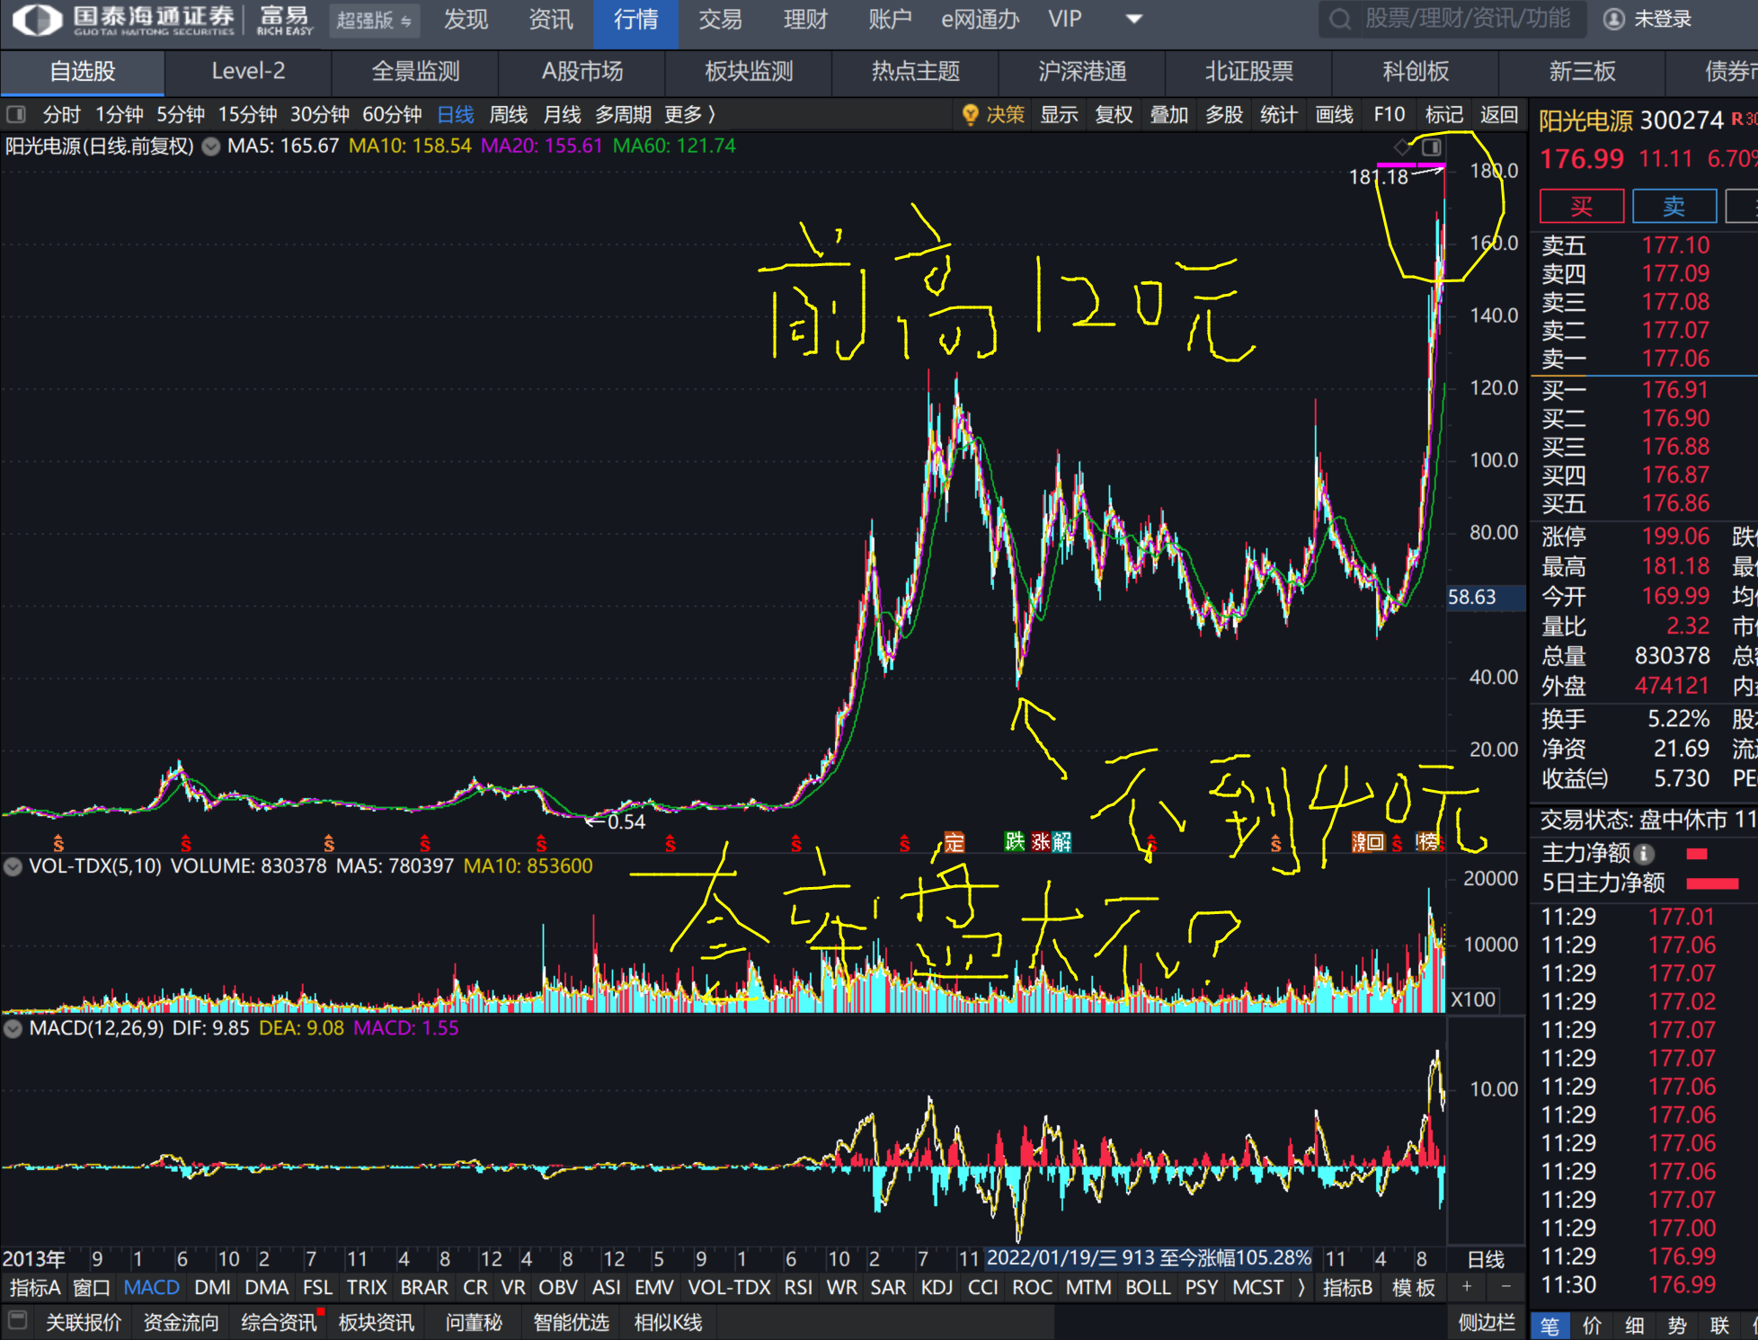The width and height of the screenshot is (1758, 1340).
Task: Click the minus zoom-out chart button
Action: 1505,1287
